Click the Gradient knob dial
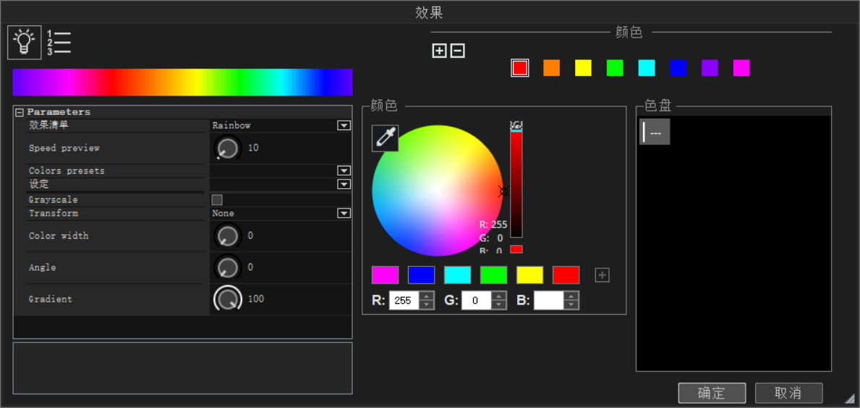 [x=228, y=299]
